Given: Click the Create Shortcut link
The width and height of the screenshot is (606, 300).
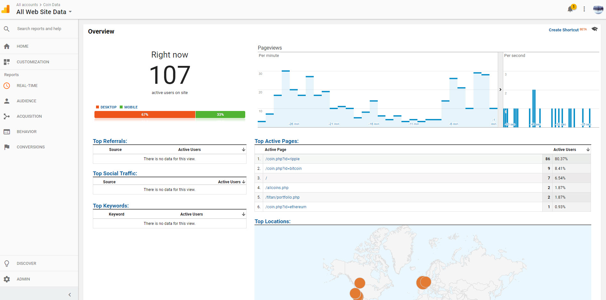Looking at the screenshot, I should pos(563,30).
